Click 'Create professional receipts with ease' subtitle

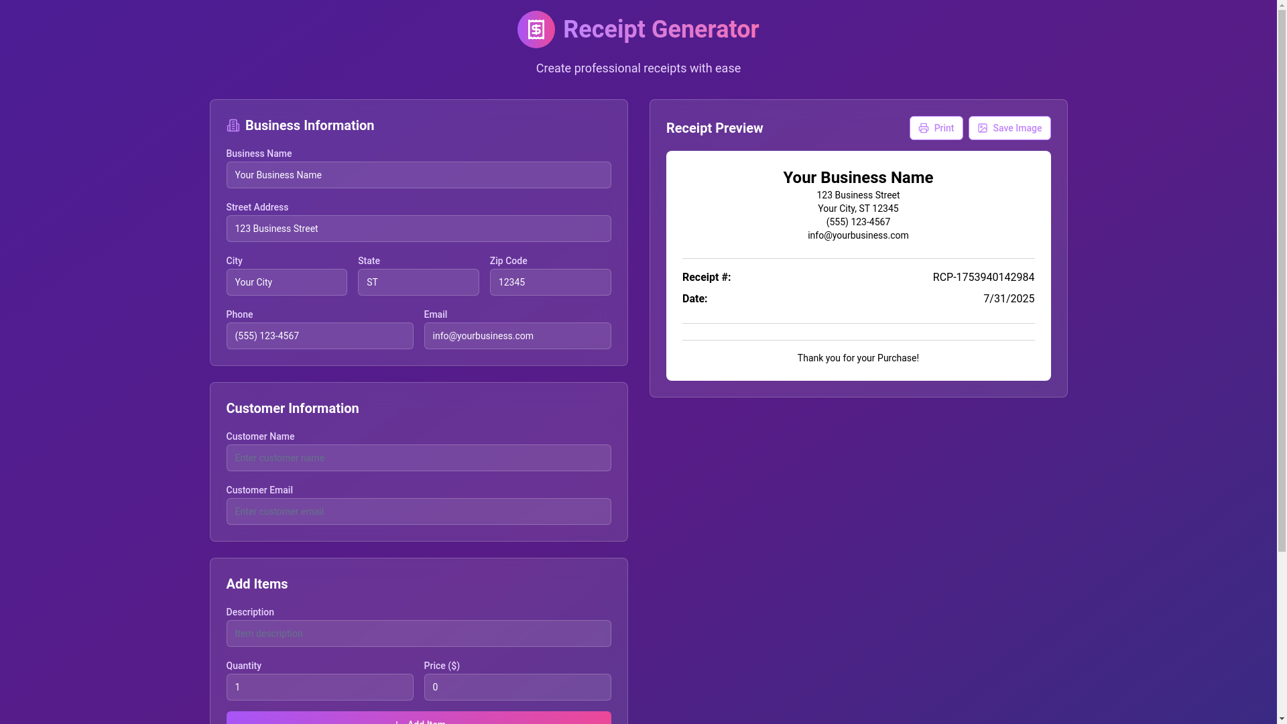pos(638,68)
